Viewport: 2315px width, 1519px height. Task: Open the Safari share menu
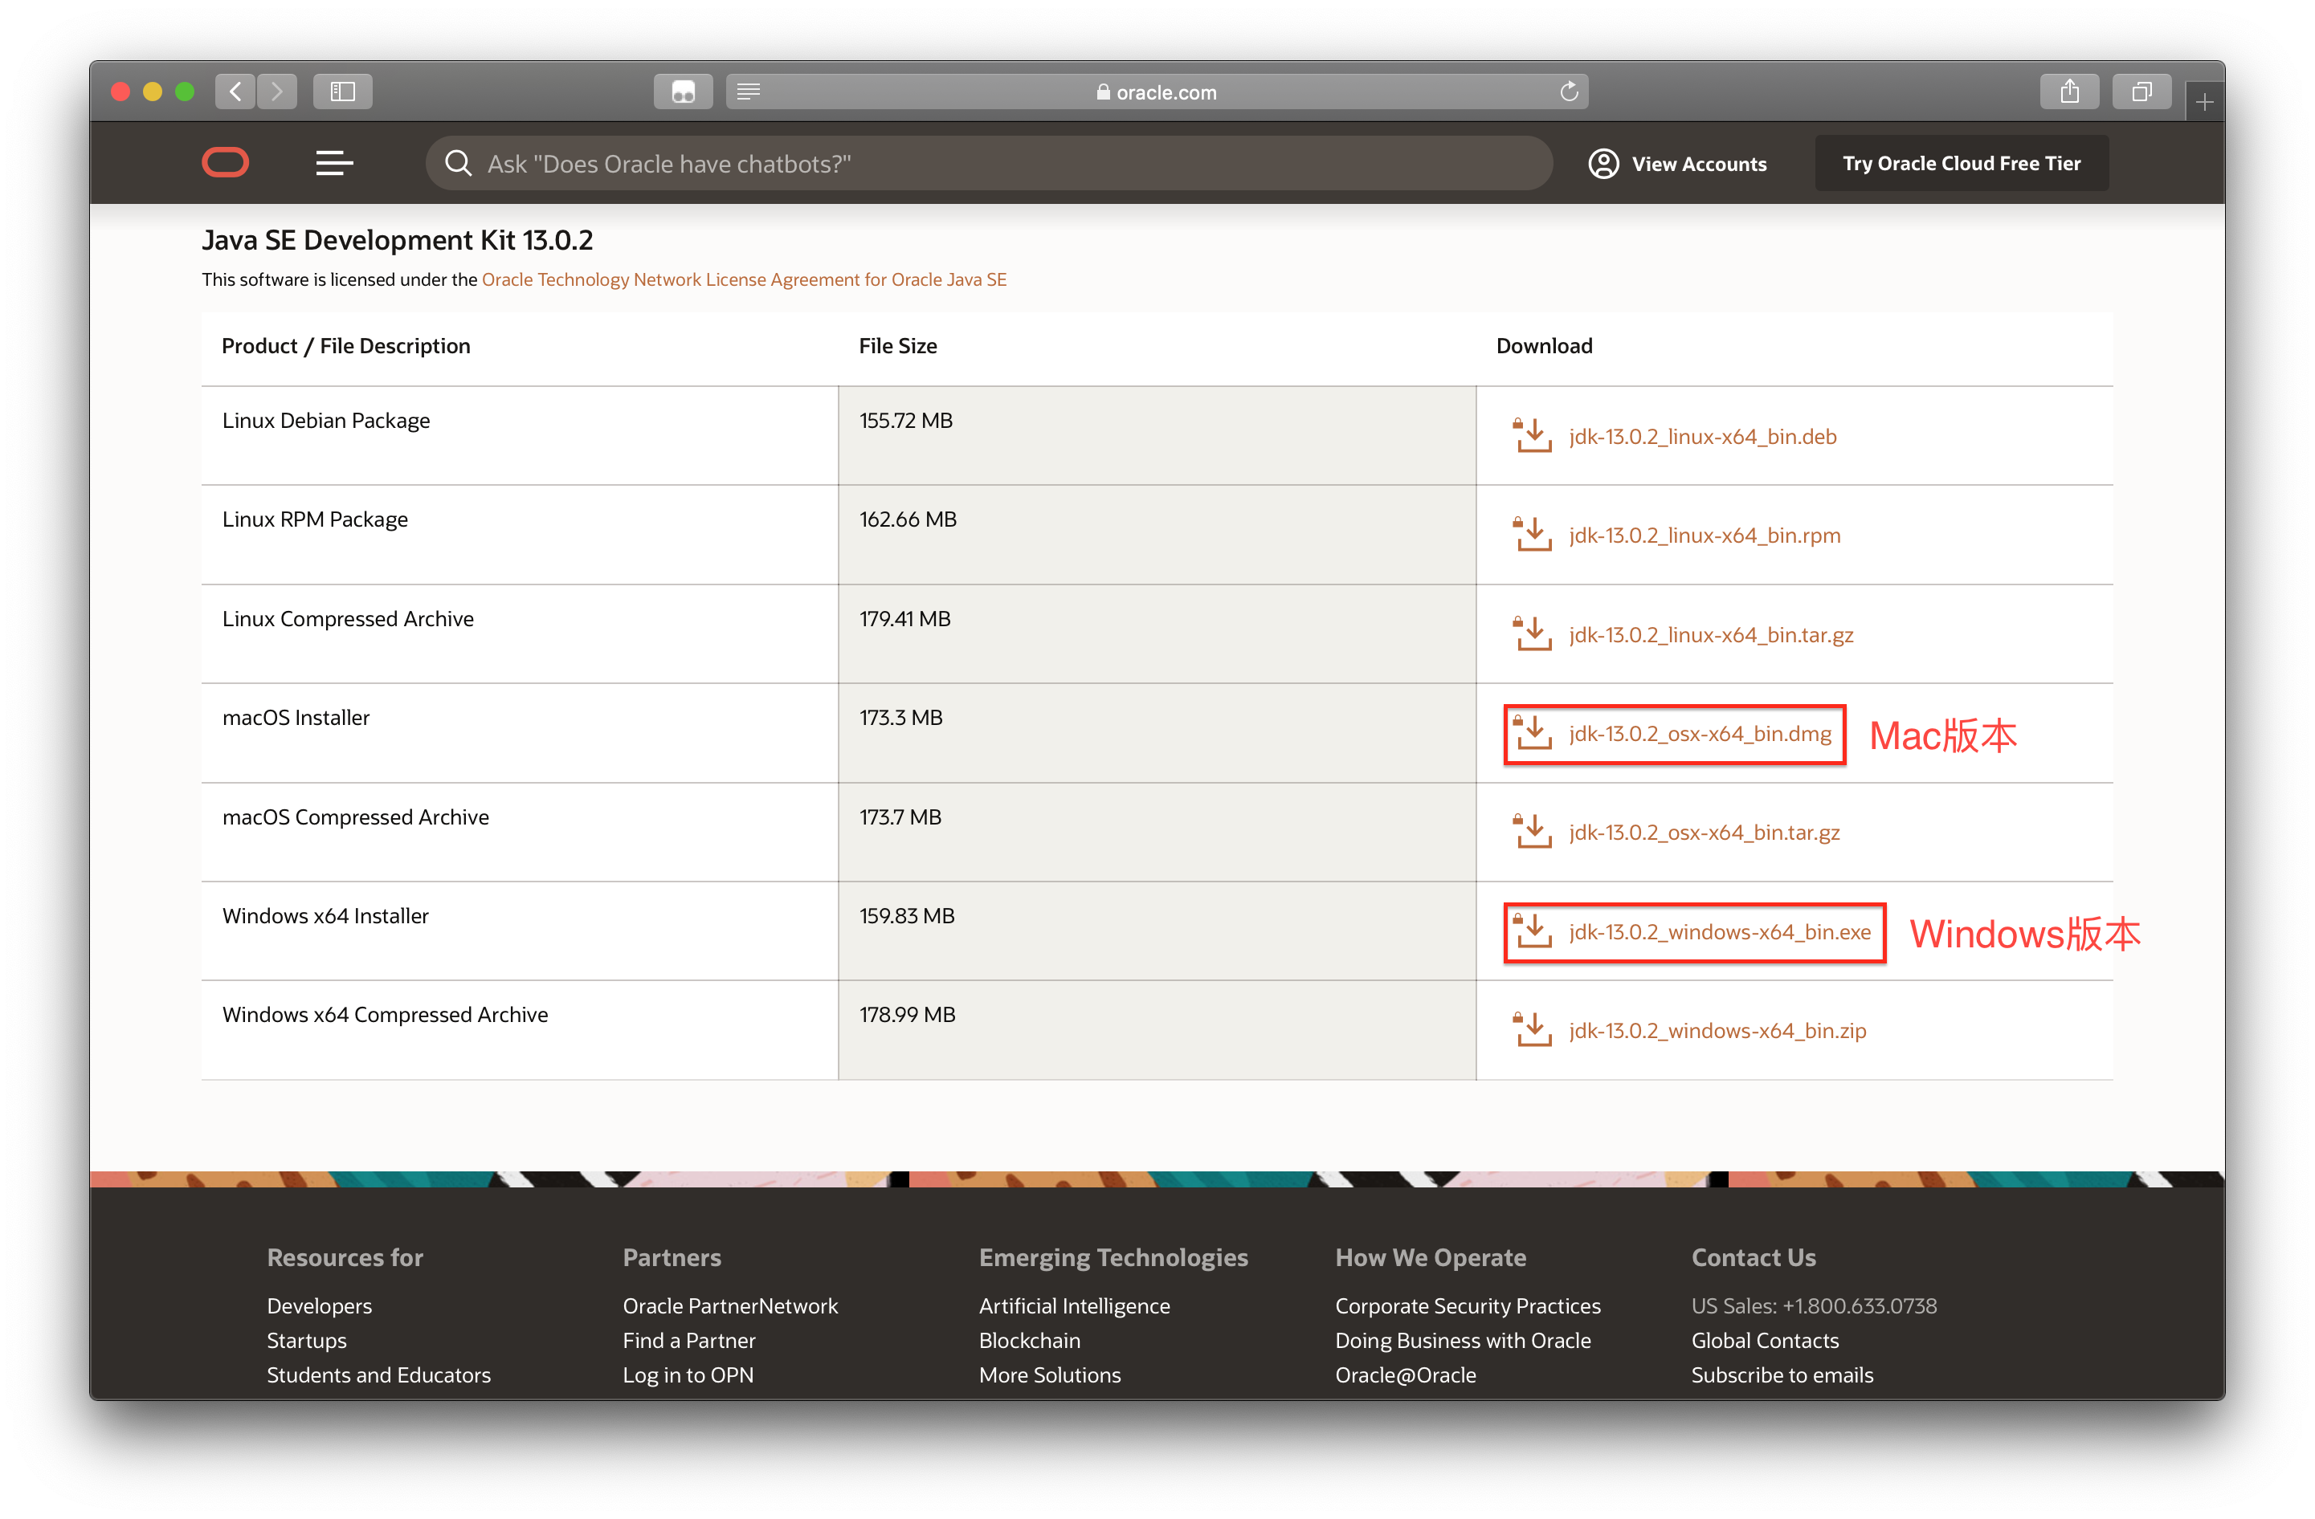pos(2069,92)
